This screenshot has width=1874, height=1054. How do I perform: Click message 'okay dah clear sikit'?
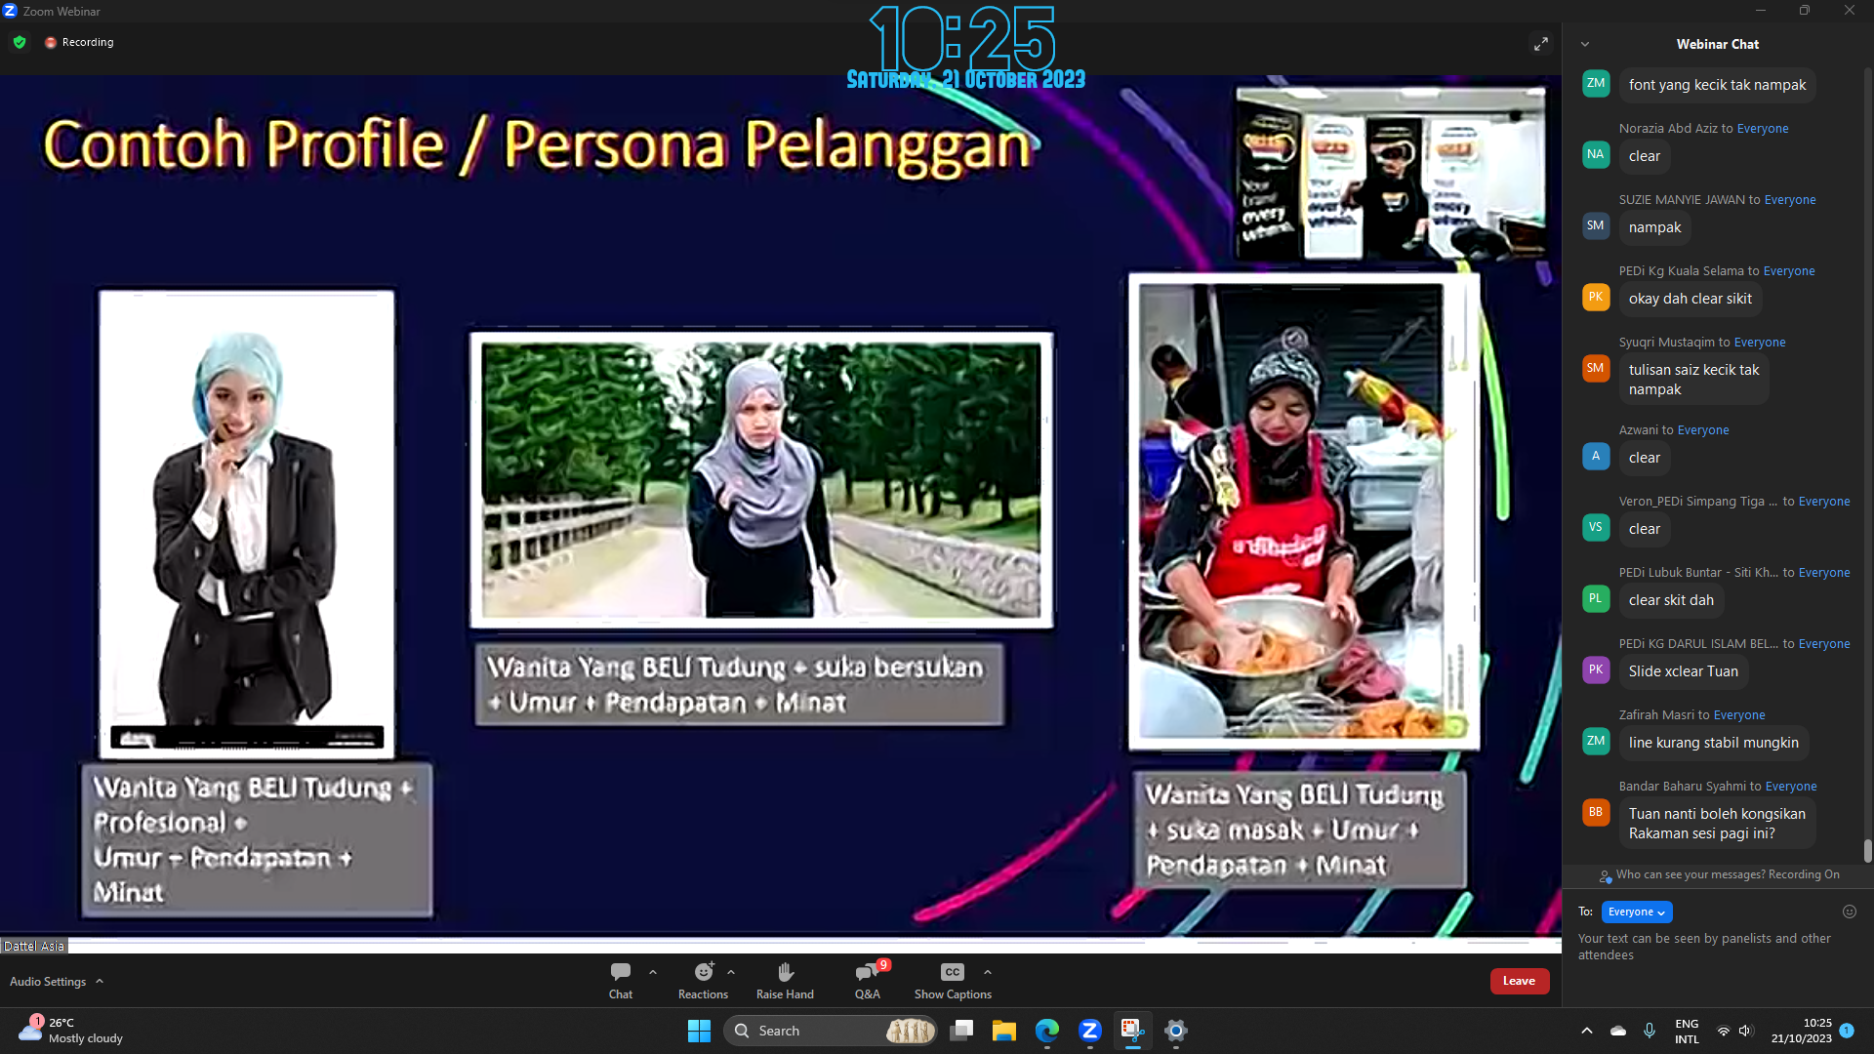[1690, 299]
